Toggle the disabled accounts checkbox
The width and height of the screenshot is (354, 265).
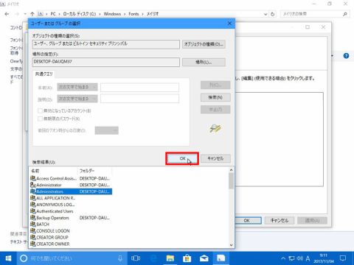40,110
